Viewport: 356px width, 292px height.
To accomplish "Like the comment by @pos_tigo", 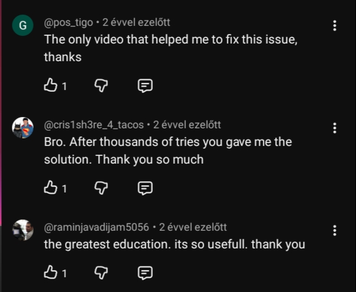I will click(x=50, y=86).
